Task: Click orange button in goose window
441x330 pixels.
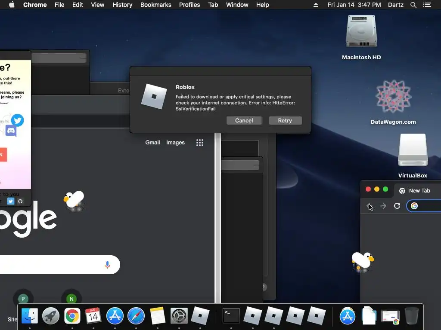Action: pyautogui.click(x=3, y=155)
